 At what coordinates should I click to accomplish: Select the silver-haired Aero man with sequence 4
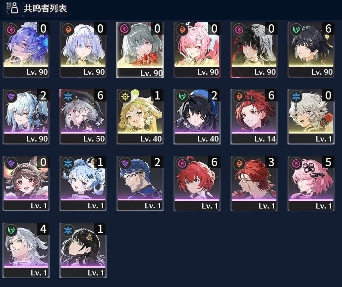[x=26, y=250]
